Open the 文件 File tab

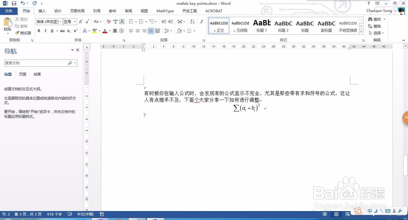click(9, 11)
